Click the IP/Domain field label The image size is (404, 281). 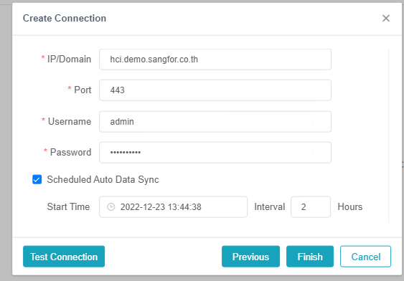pos(69,59)
